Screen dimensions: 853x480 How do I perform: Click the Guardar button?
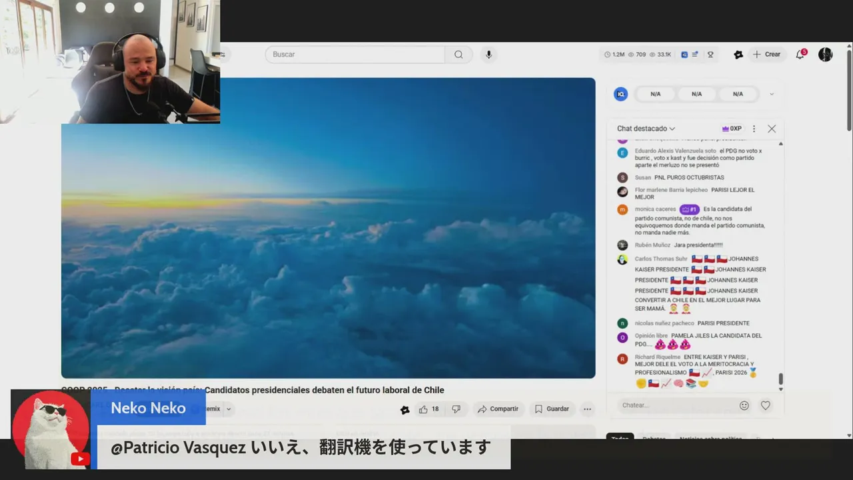click(552, 409)
